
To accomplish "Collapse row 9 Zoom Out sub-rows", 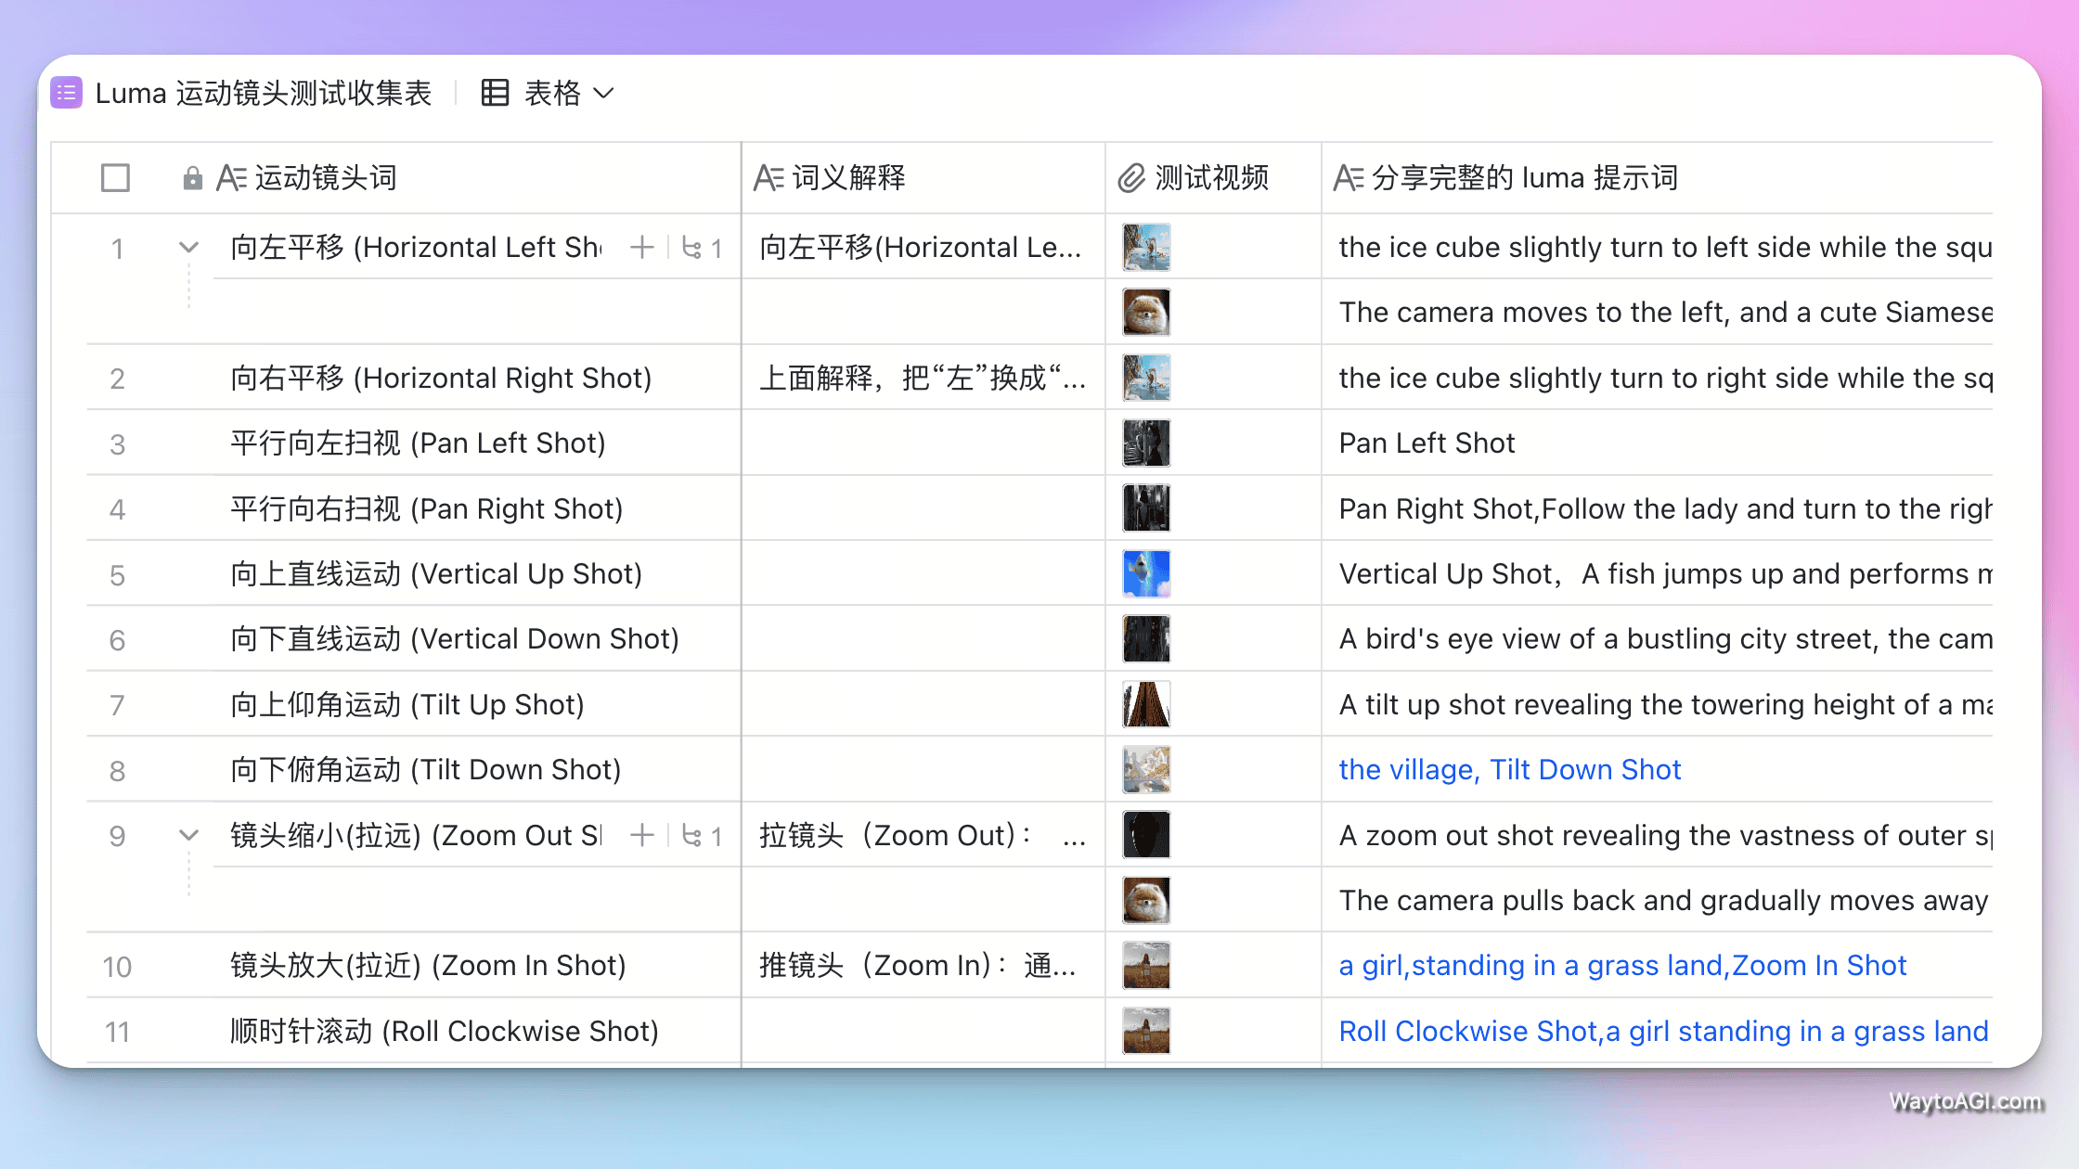I will pos(188,836).
